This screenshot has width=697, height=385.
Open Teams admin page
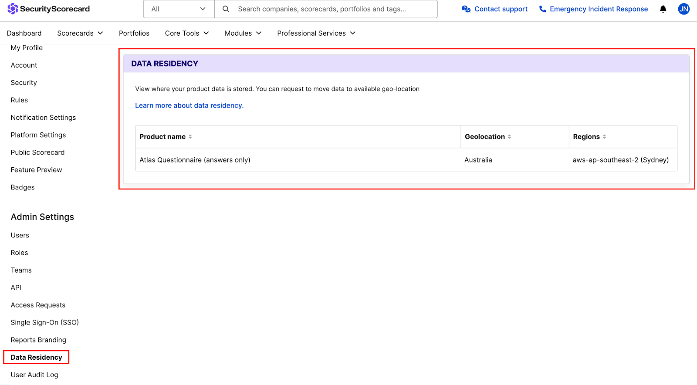[21, 270]
